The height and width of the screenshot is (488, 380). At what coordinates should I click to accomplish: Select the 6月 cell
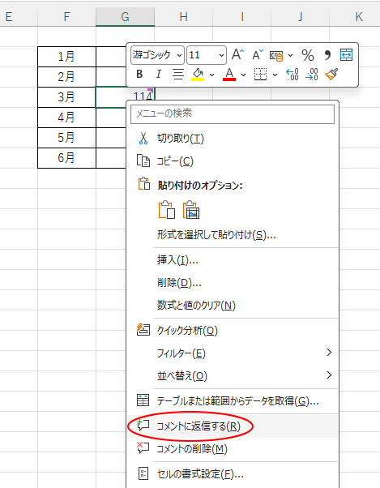click(66, 158)
